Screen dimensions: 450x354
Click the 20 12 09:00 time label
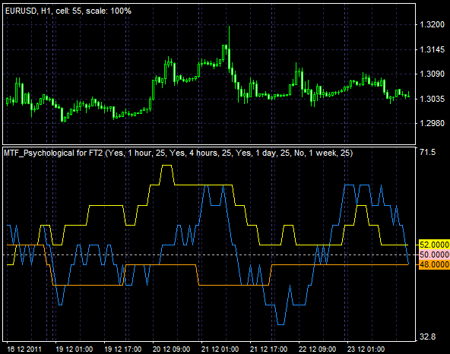tap(171, 349)
